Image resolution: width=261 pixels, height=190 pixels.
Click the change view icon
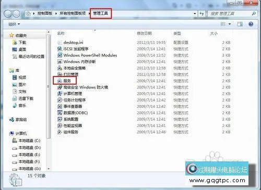223,24
